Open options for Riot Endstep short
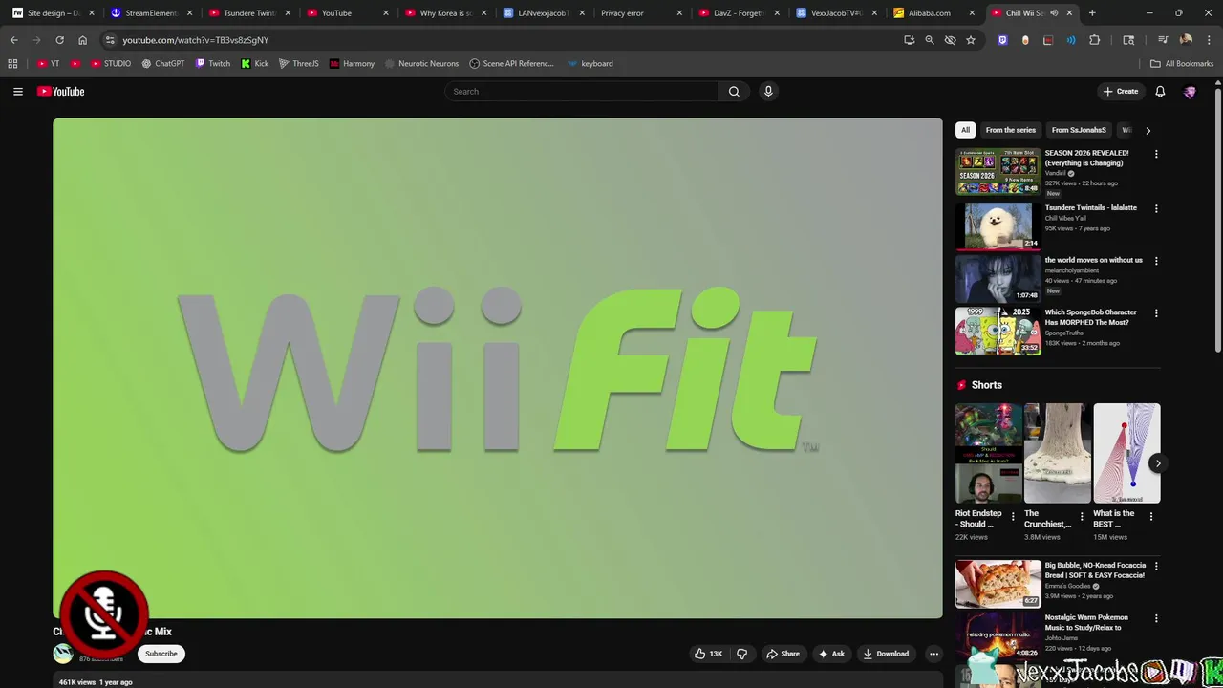Viewport: 1223px width, 688px height. click(x=1013, y=516)
